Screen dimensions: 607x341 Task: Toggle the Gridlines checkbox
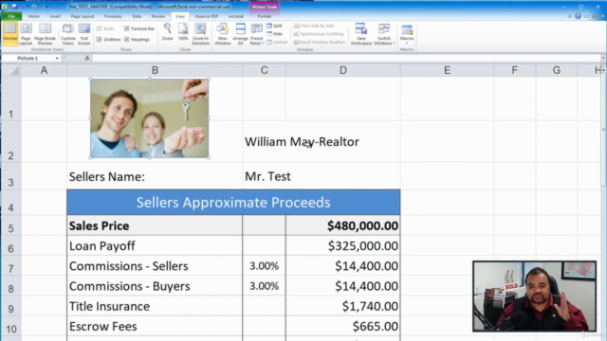click(x=108, y=40)
